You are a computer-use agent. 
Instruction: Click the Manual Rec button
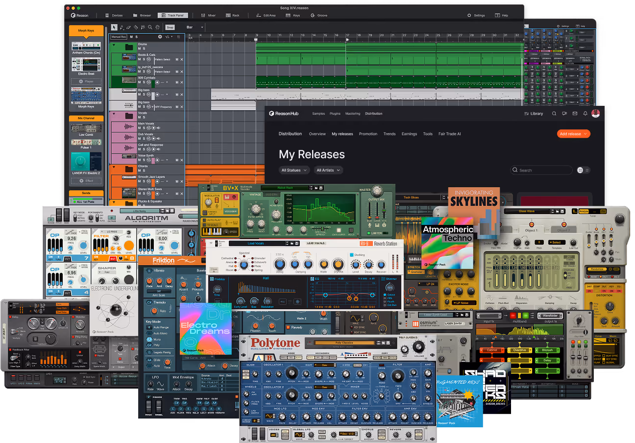tap(119, 37)
